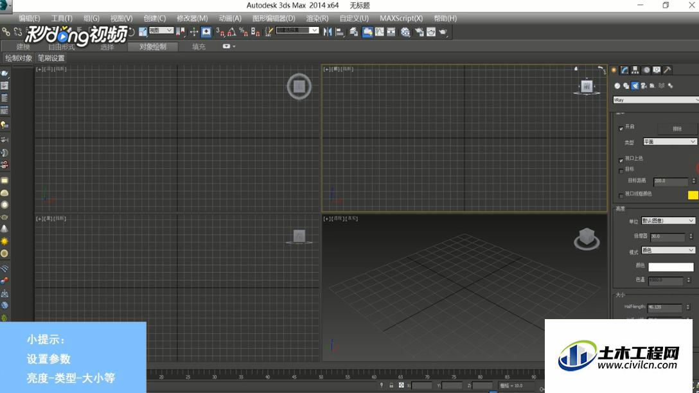This screenshot has width=699, height=393.
Task: Toggle the highlighted ribbon toolbar icon
Action: [367, 32]
